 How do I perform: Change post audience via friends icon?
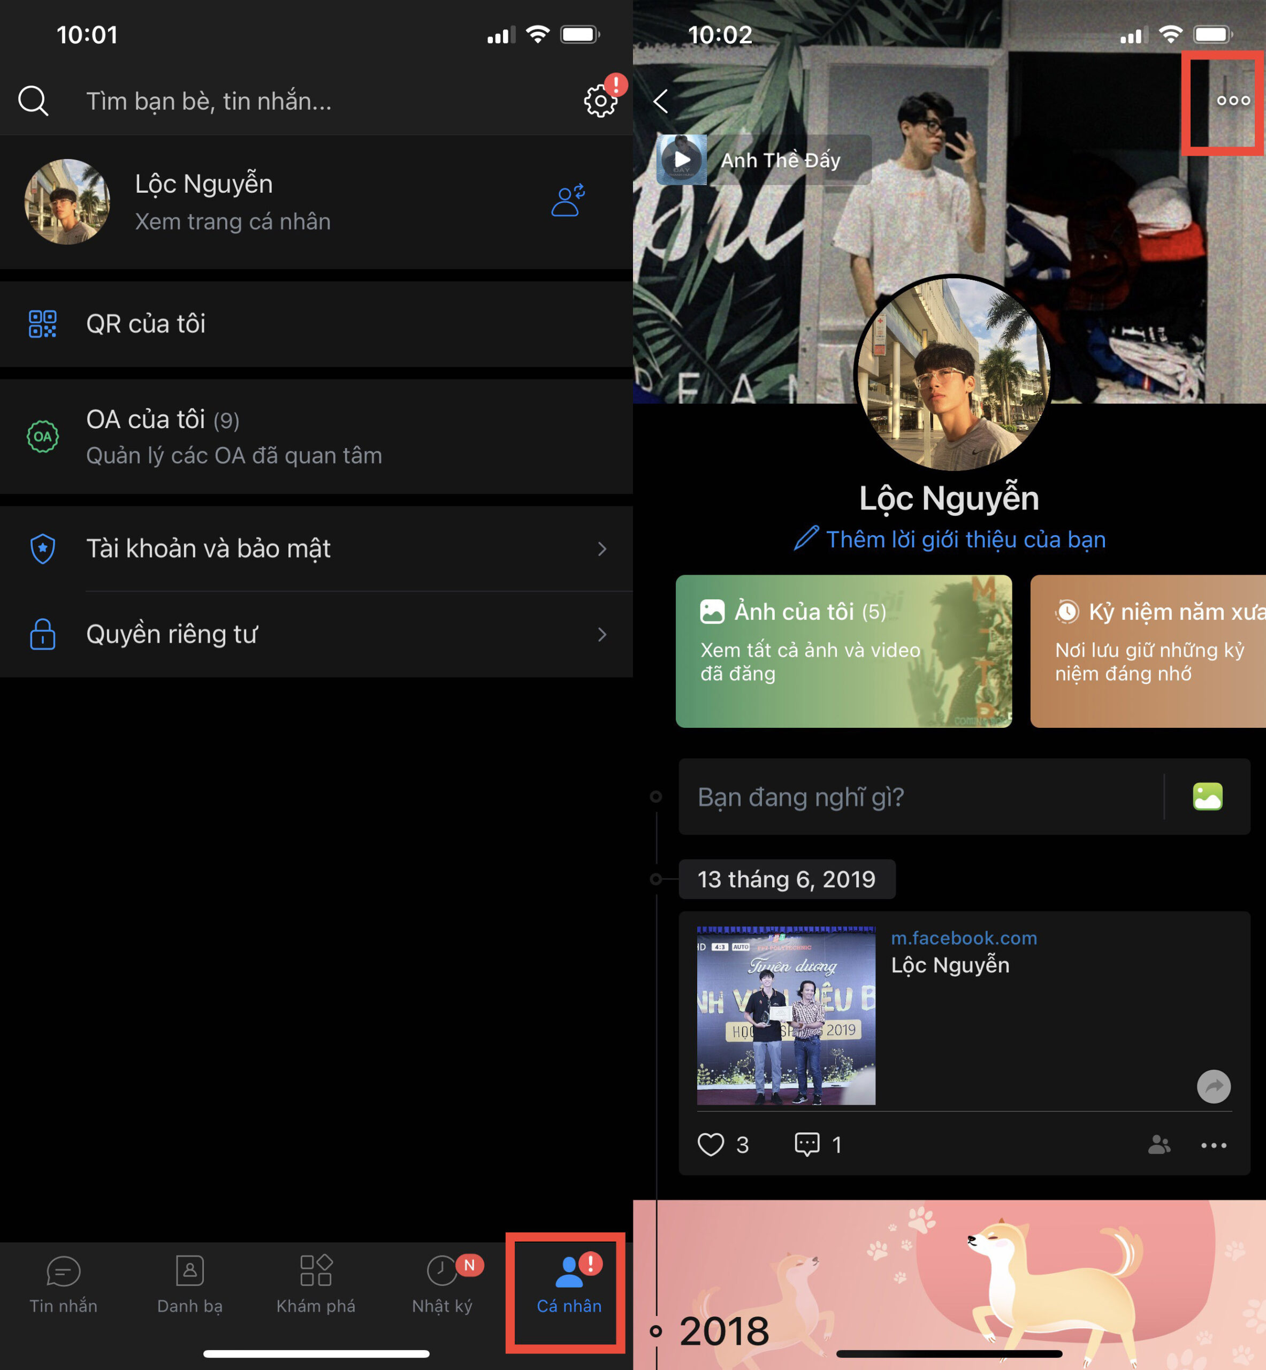coord(1159,1145)
